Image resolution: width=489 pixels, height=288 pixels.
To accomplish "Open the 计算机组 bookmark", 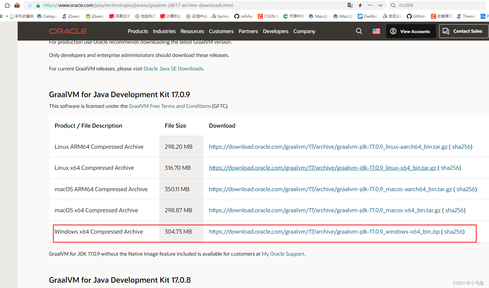I will point(171,16).
